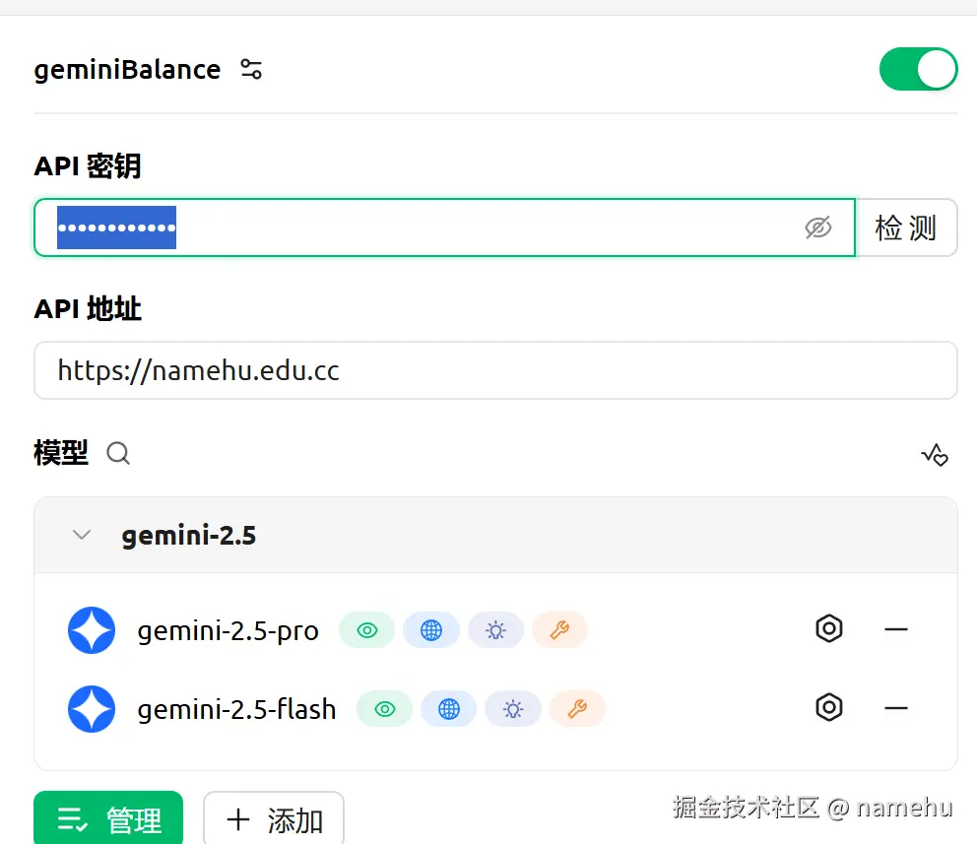Image resolution: width=977 pixels, height=844 pixels.
Task: Select the gemini-2.5-flash model name
Action: pyautogui.click(x=236, y=709)
